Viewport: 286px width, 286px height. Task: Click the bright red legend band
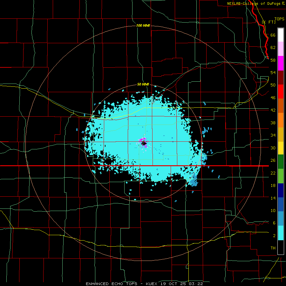[x=281, y=92]
